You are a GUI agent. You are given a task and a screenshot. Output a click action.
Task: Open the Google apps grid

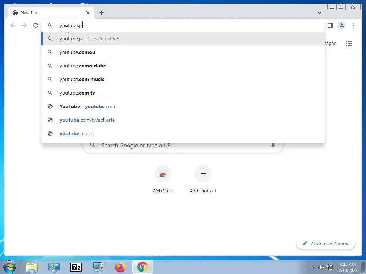(x=349, y=44)
